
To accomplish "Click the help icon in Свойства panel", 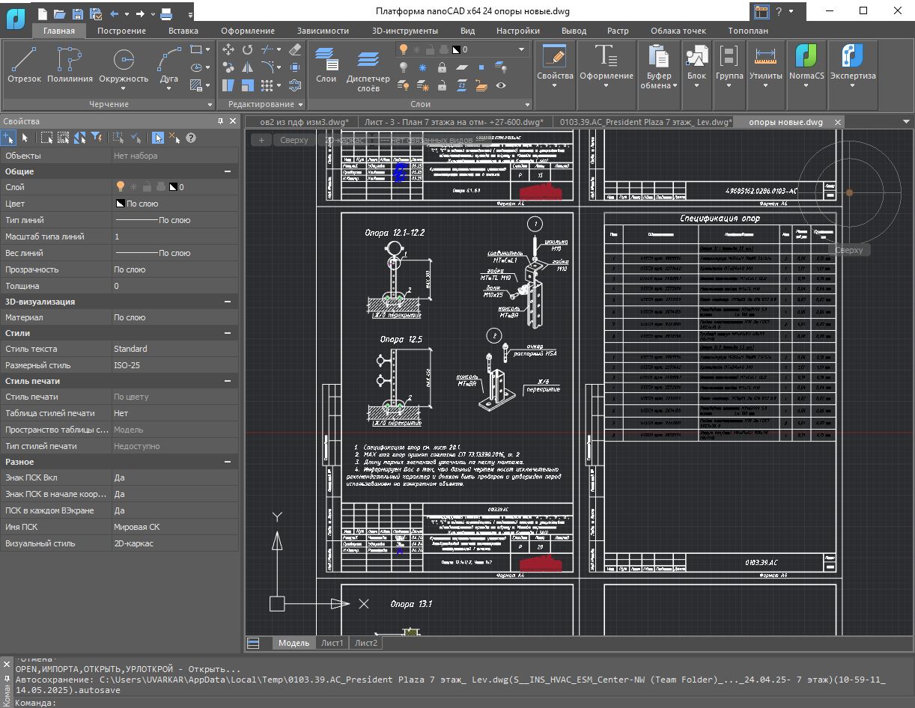I will pos(191,138).
